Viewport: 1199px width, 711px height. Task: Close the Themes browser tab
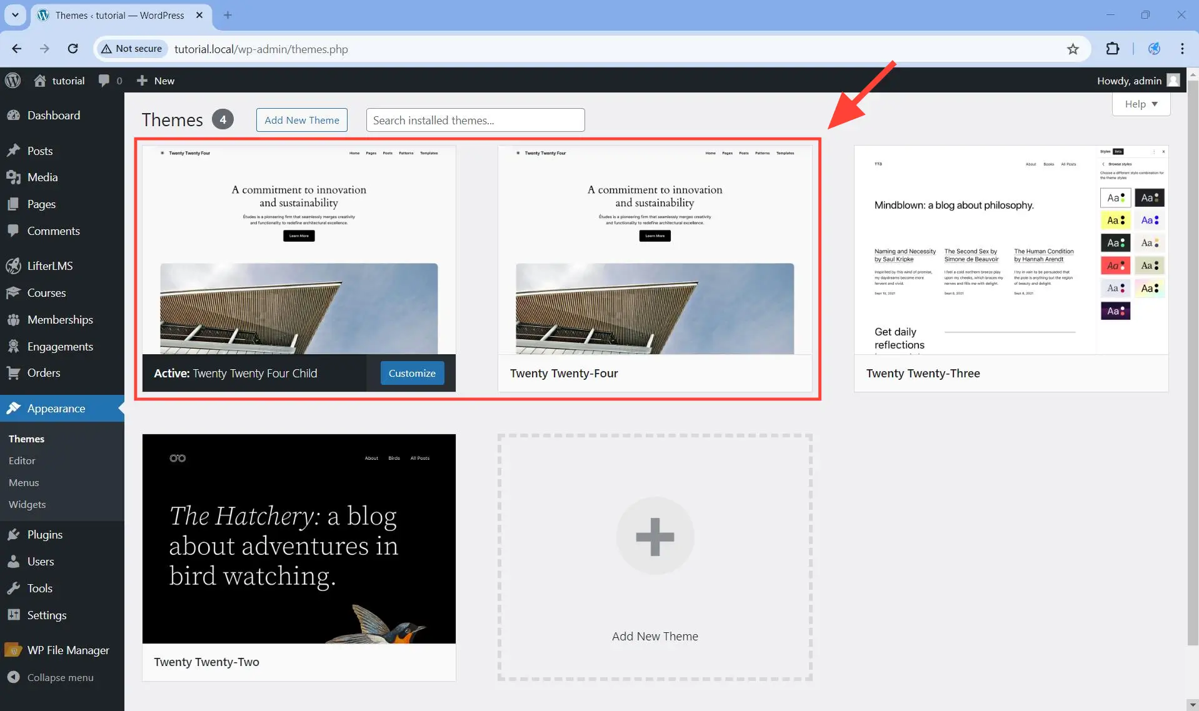click(x=199, y=15)
